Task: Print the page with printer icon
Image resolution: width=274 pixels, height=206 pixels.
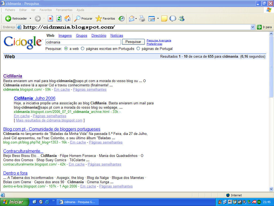Action: coord(142,19)
